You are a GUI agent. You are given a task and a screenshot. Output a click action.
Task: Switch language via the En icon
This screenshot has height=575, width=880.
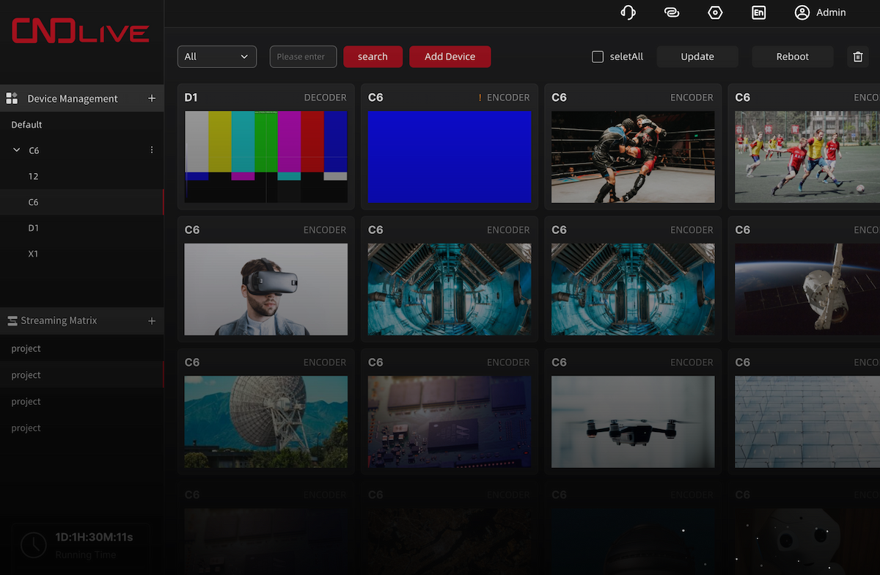tap(758, 12)
